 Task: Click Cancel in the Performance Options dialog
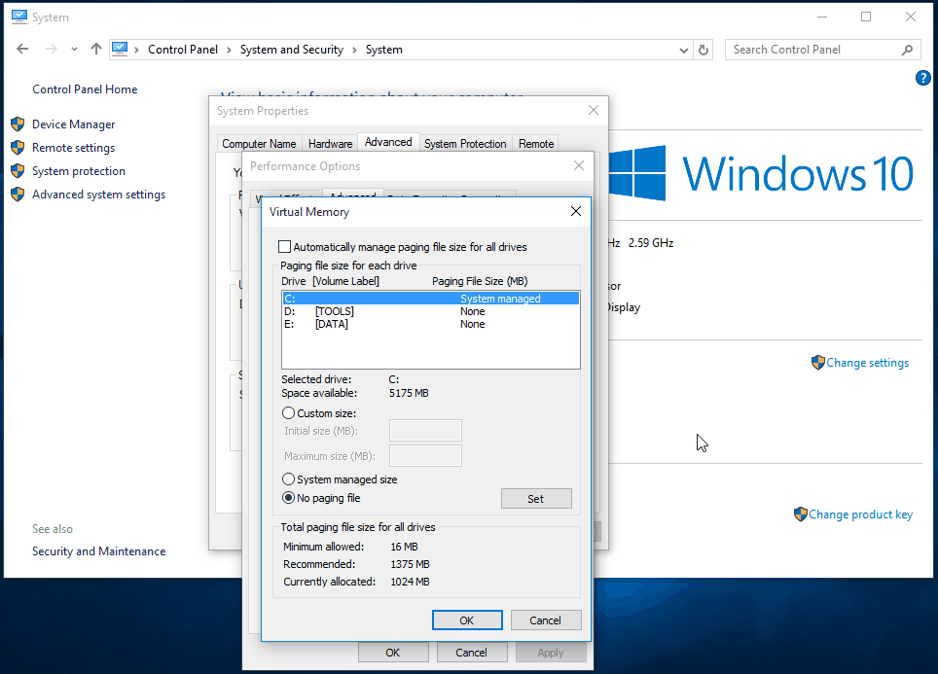tap(471, 653)
